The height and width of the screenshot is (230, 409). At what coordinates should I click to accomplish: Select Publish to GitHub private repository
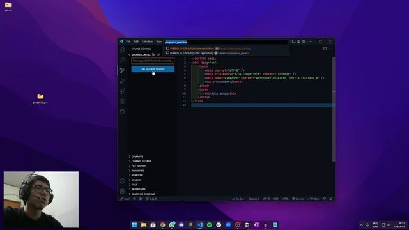coord(226,49)
